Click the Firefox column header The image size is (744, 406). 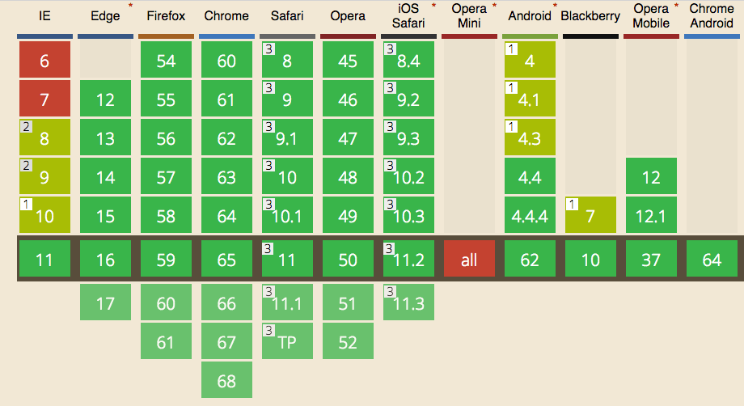coord(166,16)
